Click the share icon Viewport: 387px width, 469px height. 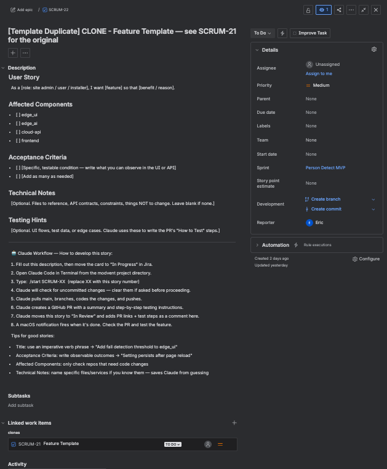[x=339, y=10]
